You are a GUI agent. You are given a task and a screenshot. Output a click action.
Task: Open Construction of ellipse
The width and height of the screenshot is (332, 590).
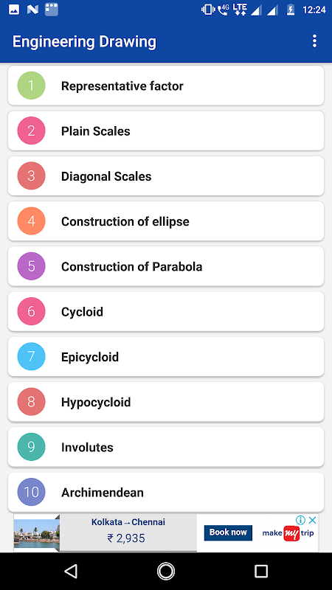point(166,221)
